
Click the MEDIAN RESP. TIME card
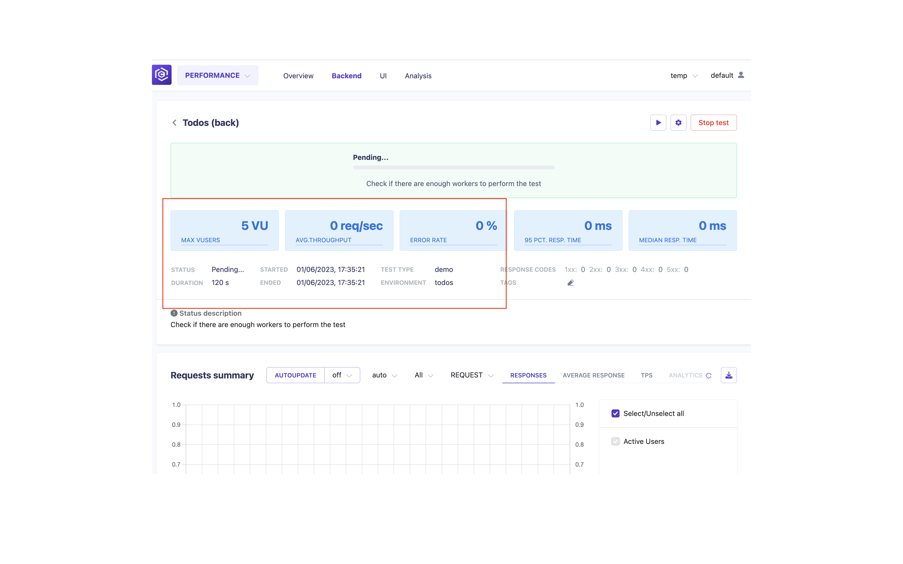[x=683, y=231]
